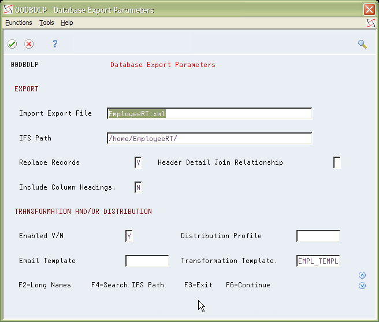Screen dimensions: 379x322
Task: Click the IFS Path label
Action: 35,138
